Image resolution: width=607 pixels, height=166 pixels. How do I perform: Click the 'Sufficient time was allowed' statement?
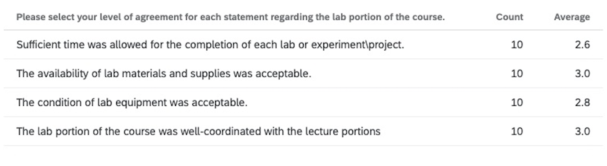click(210, 45)
